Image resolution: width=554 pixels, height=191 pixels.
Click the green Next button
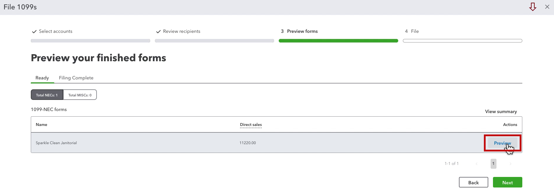point(507,183)
